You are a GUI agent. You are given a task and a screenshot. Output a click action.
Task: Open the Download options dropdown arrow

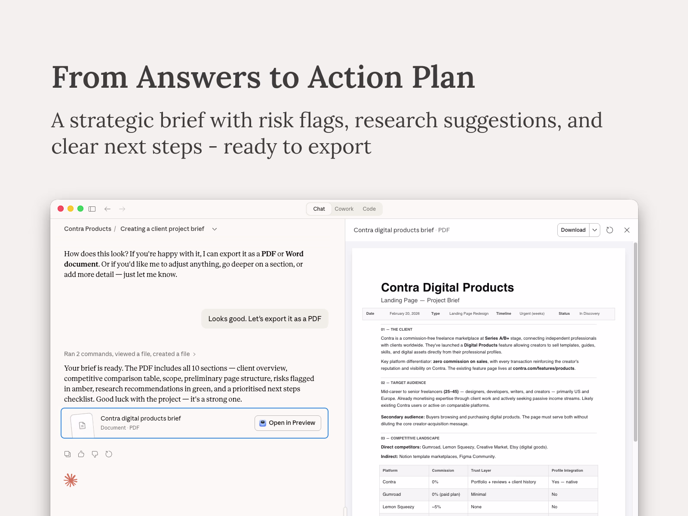[595, 230]
